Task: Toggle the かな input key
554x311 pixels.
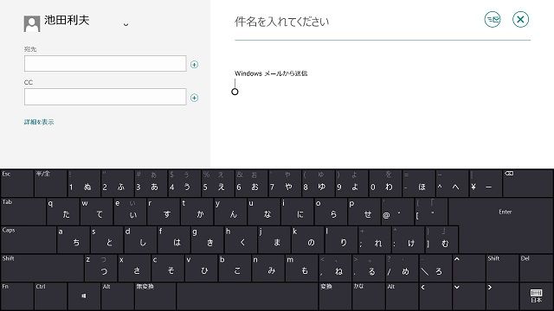Action: [x=369, y=296]
